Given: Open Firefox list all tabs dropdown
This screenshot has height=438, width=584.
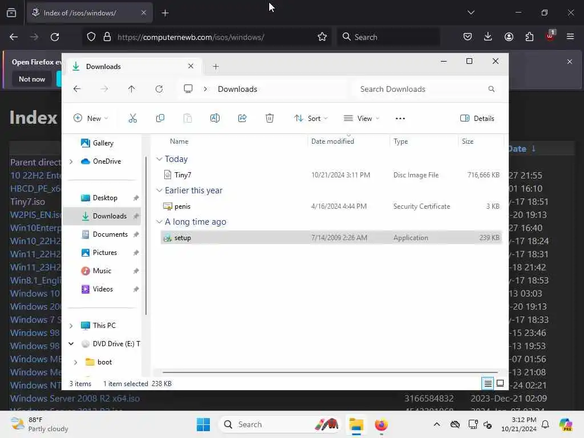Looking at the screenshot, I should [x=471, y=13].
